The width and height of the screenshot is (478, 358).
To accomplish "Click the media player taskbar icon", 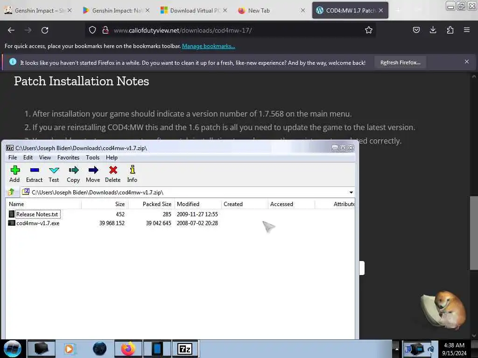I will tap(69, 349).
